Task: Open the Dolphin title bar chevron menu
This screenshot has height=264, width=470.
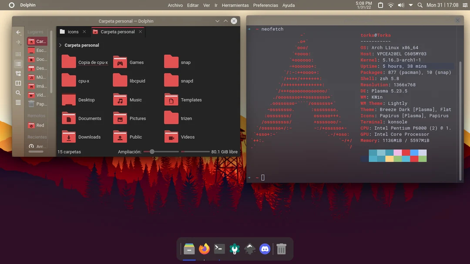Action: pos(217,21)
